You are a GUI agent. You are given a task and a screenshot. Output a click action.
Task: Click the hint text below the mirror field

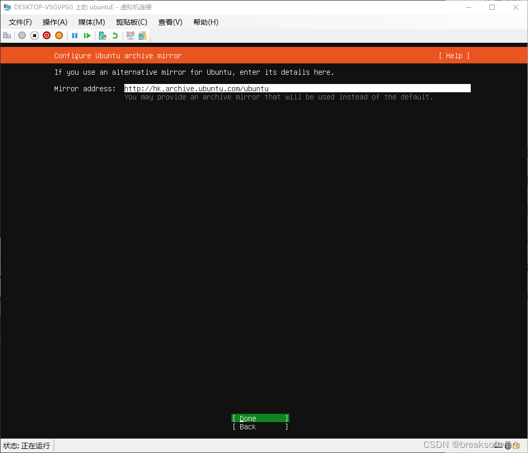pyautogui.click(x=278, y=97)
